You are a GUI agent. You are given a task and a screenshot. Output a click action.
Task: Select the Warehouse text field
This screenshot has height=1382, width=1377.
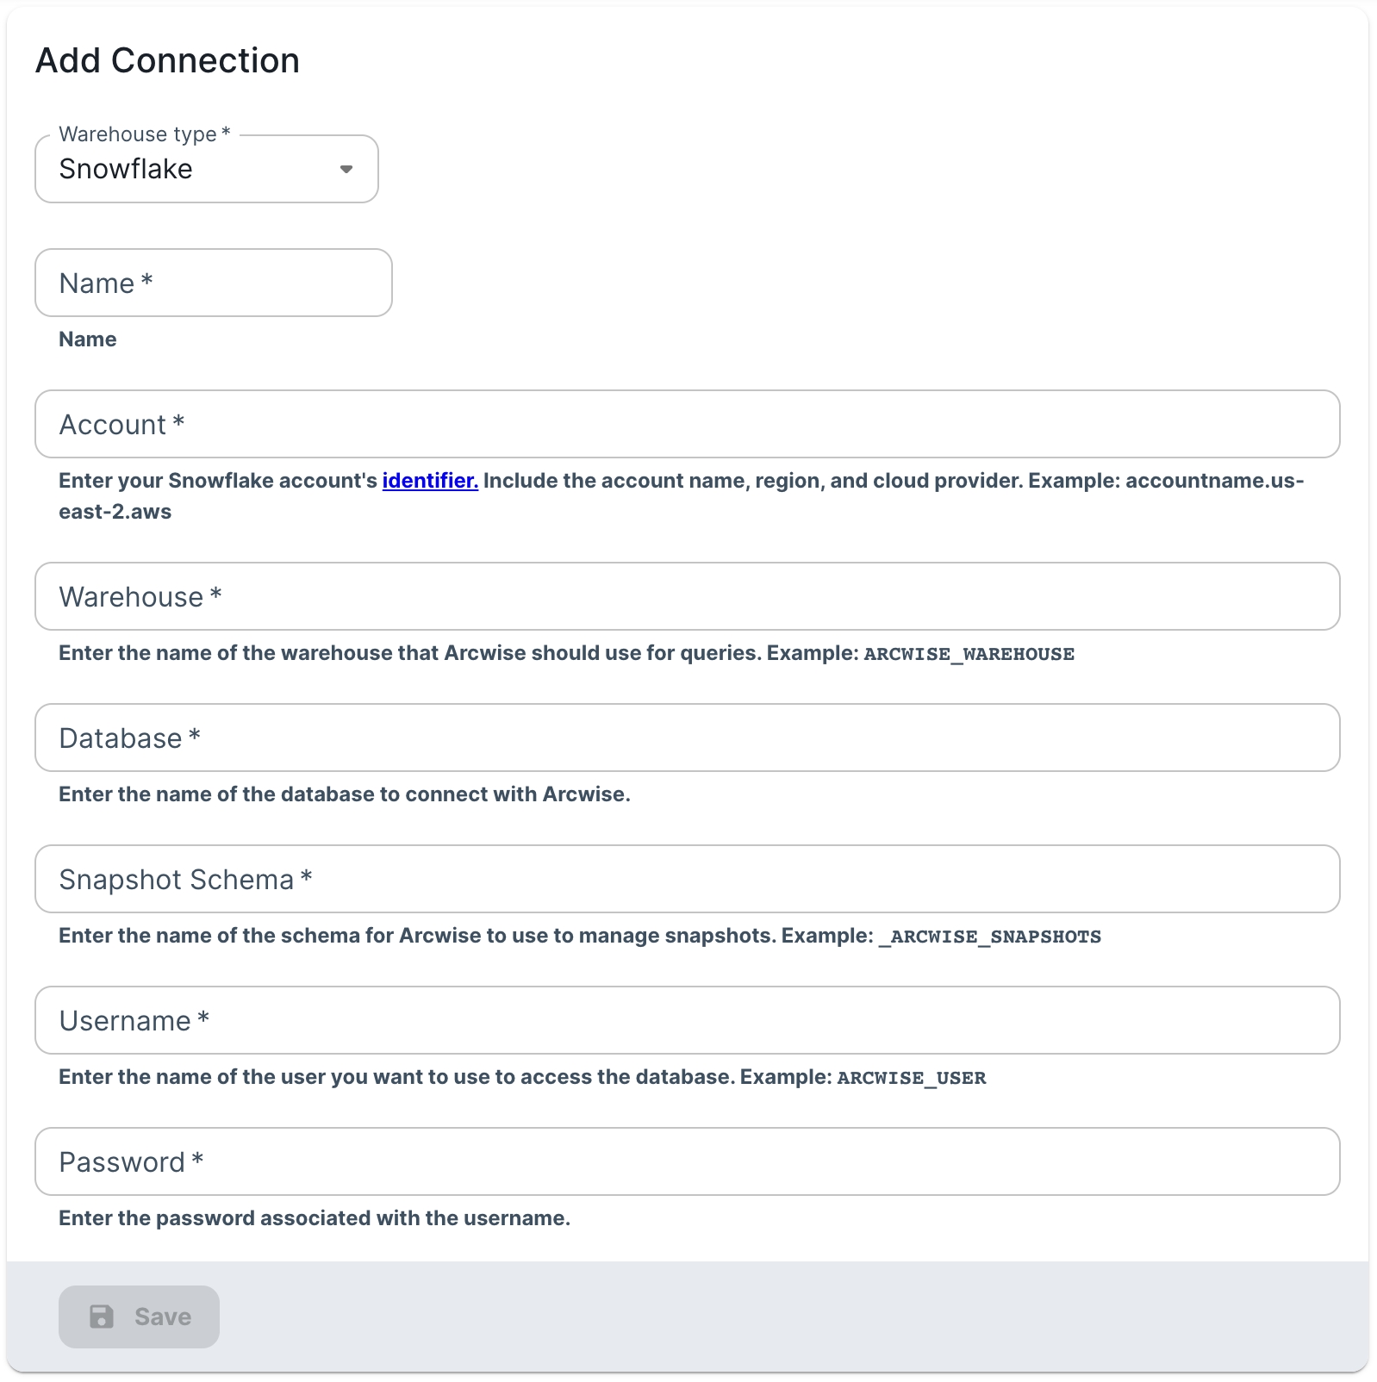[687, 596]
